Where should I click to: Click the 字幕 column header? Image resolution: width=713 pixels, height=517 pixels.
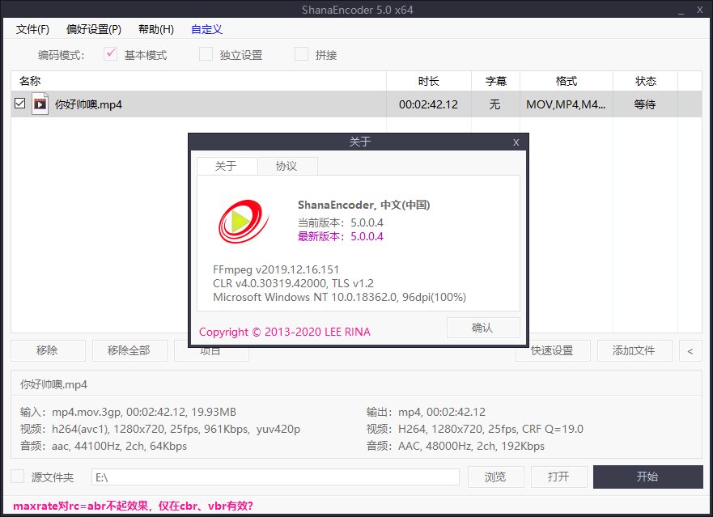point(495,81)
